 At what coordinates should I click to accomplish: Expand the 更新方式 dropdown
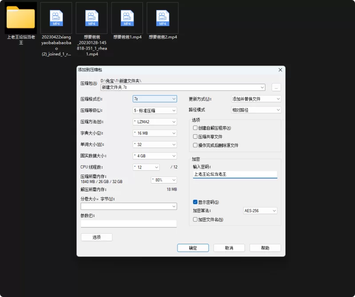256,99
